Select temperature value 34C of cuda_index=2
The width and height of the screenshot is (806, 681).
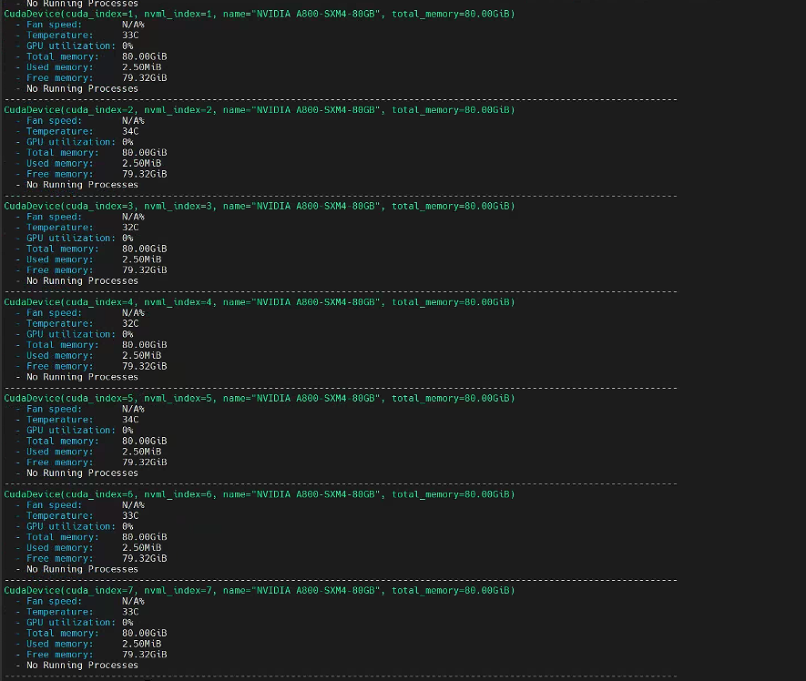(x=130, y=132)
